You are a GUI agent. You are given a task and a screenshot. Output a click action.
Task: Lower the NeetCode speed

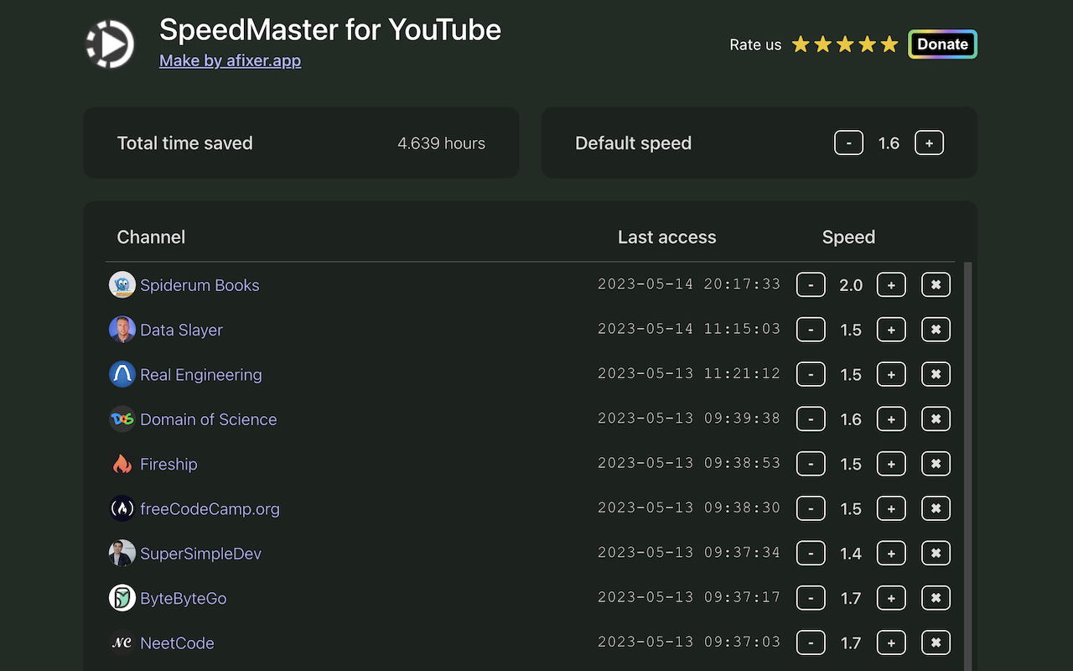811,642
